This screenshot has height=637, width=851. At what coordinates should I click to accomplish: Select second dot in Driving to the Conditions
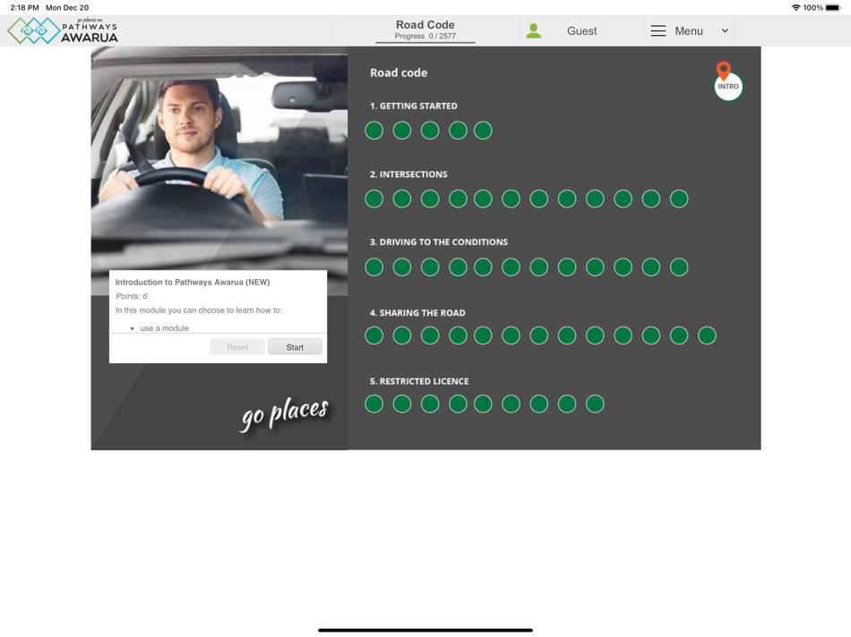402,268
